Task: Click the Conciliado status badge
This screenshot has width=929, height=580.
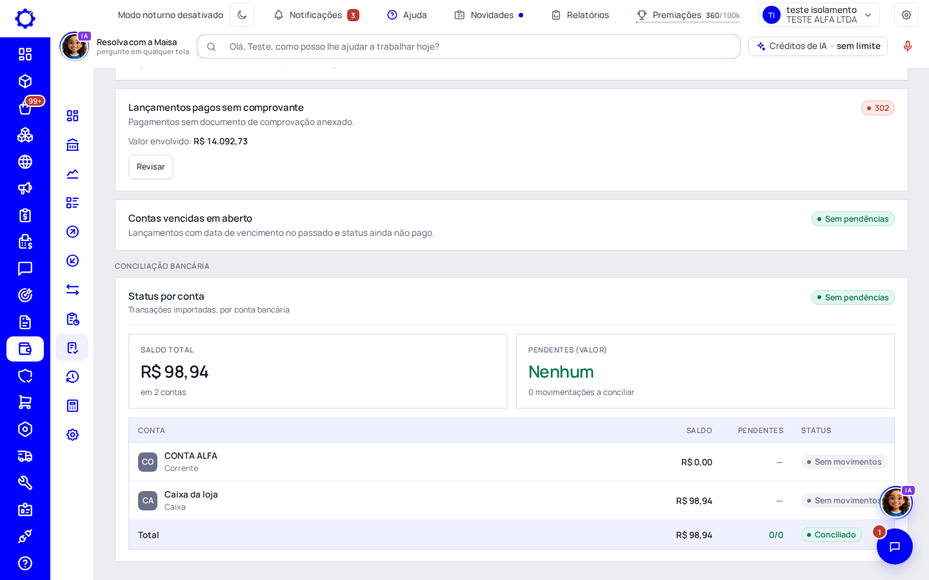Action: click(831, 535)
